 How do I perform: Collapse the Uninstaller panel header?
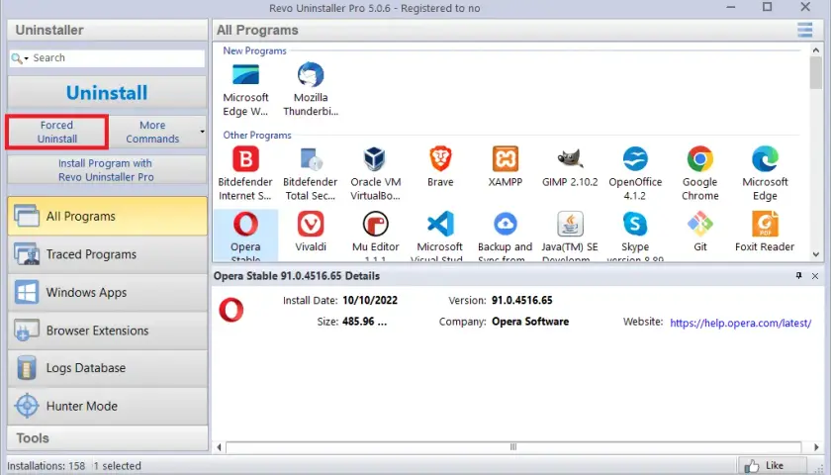[107, 30]
